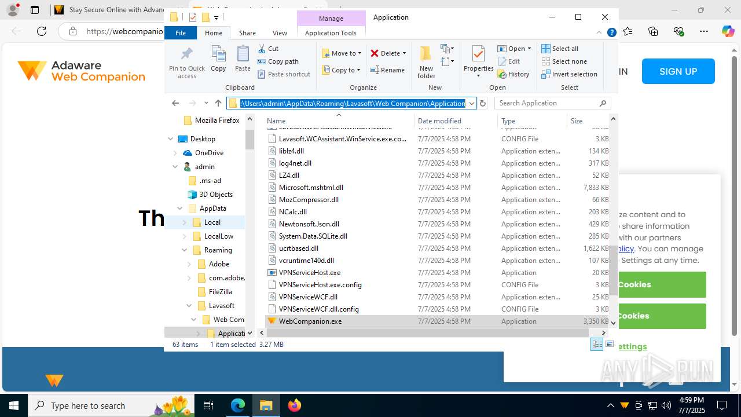This screenshot has width=741, height=417.
Task: Click the Cut scissors command
Action: pos(268,49)
